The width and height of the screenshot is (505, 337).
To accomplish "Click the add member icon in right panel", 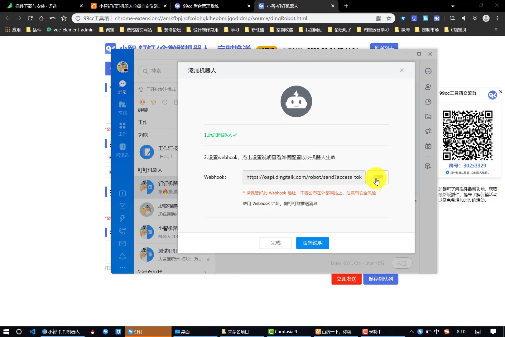I will coord(428,87).
